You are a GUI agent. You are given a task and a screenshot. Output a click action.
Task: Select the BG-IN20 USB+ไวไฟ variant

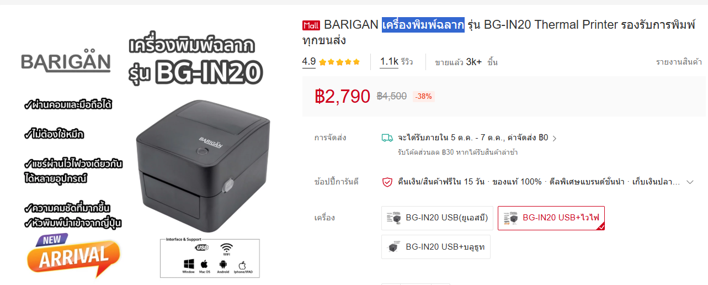[551, 218]
